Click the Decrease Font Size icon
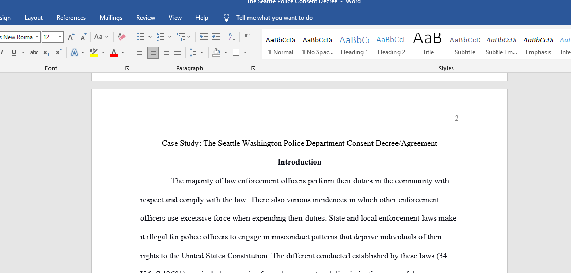The height and width of the screenshot is (273, 571). pyautogui.click(x=83, y=37)
